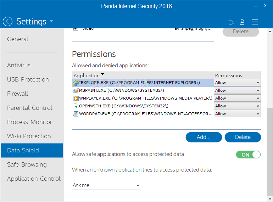Open Firewall settings section
The height and width of the screenshot is (202, 273).
click(x=18, y=94)
